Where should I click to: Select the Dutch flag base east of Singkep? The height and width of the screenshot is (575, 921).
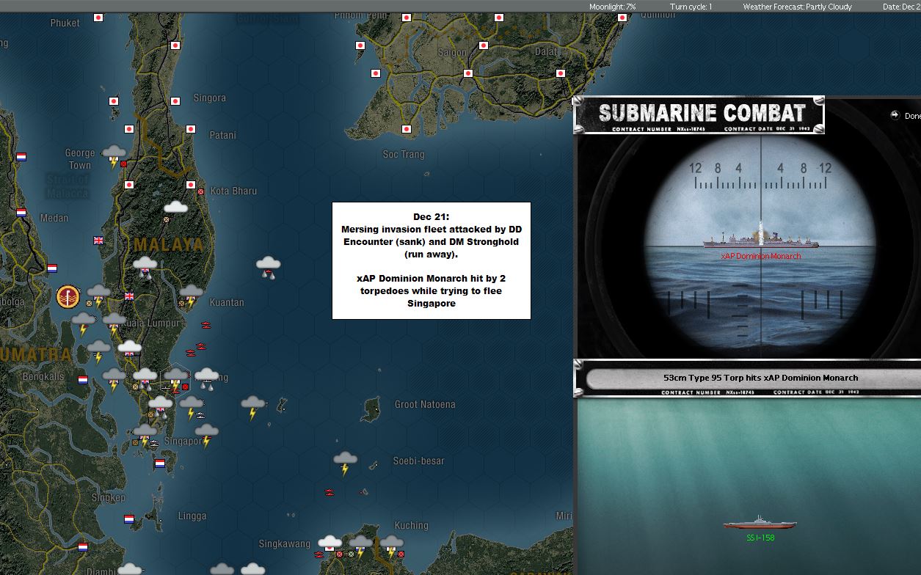[129, 519]
